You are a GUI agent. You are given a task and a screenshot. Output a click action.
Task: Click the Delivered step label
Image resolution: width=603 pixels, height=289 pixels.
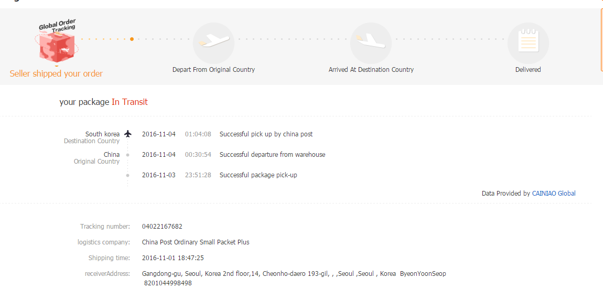(x=528, y=70)
